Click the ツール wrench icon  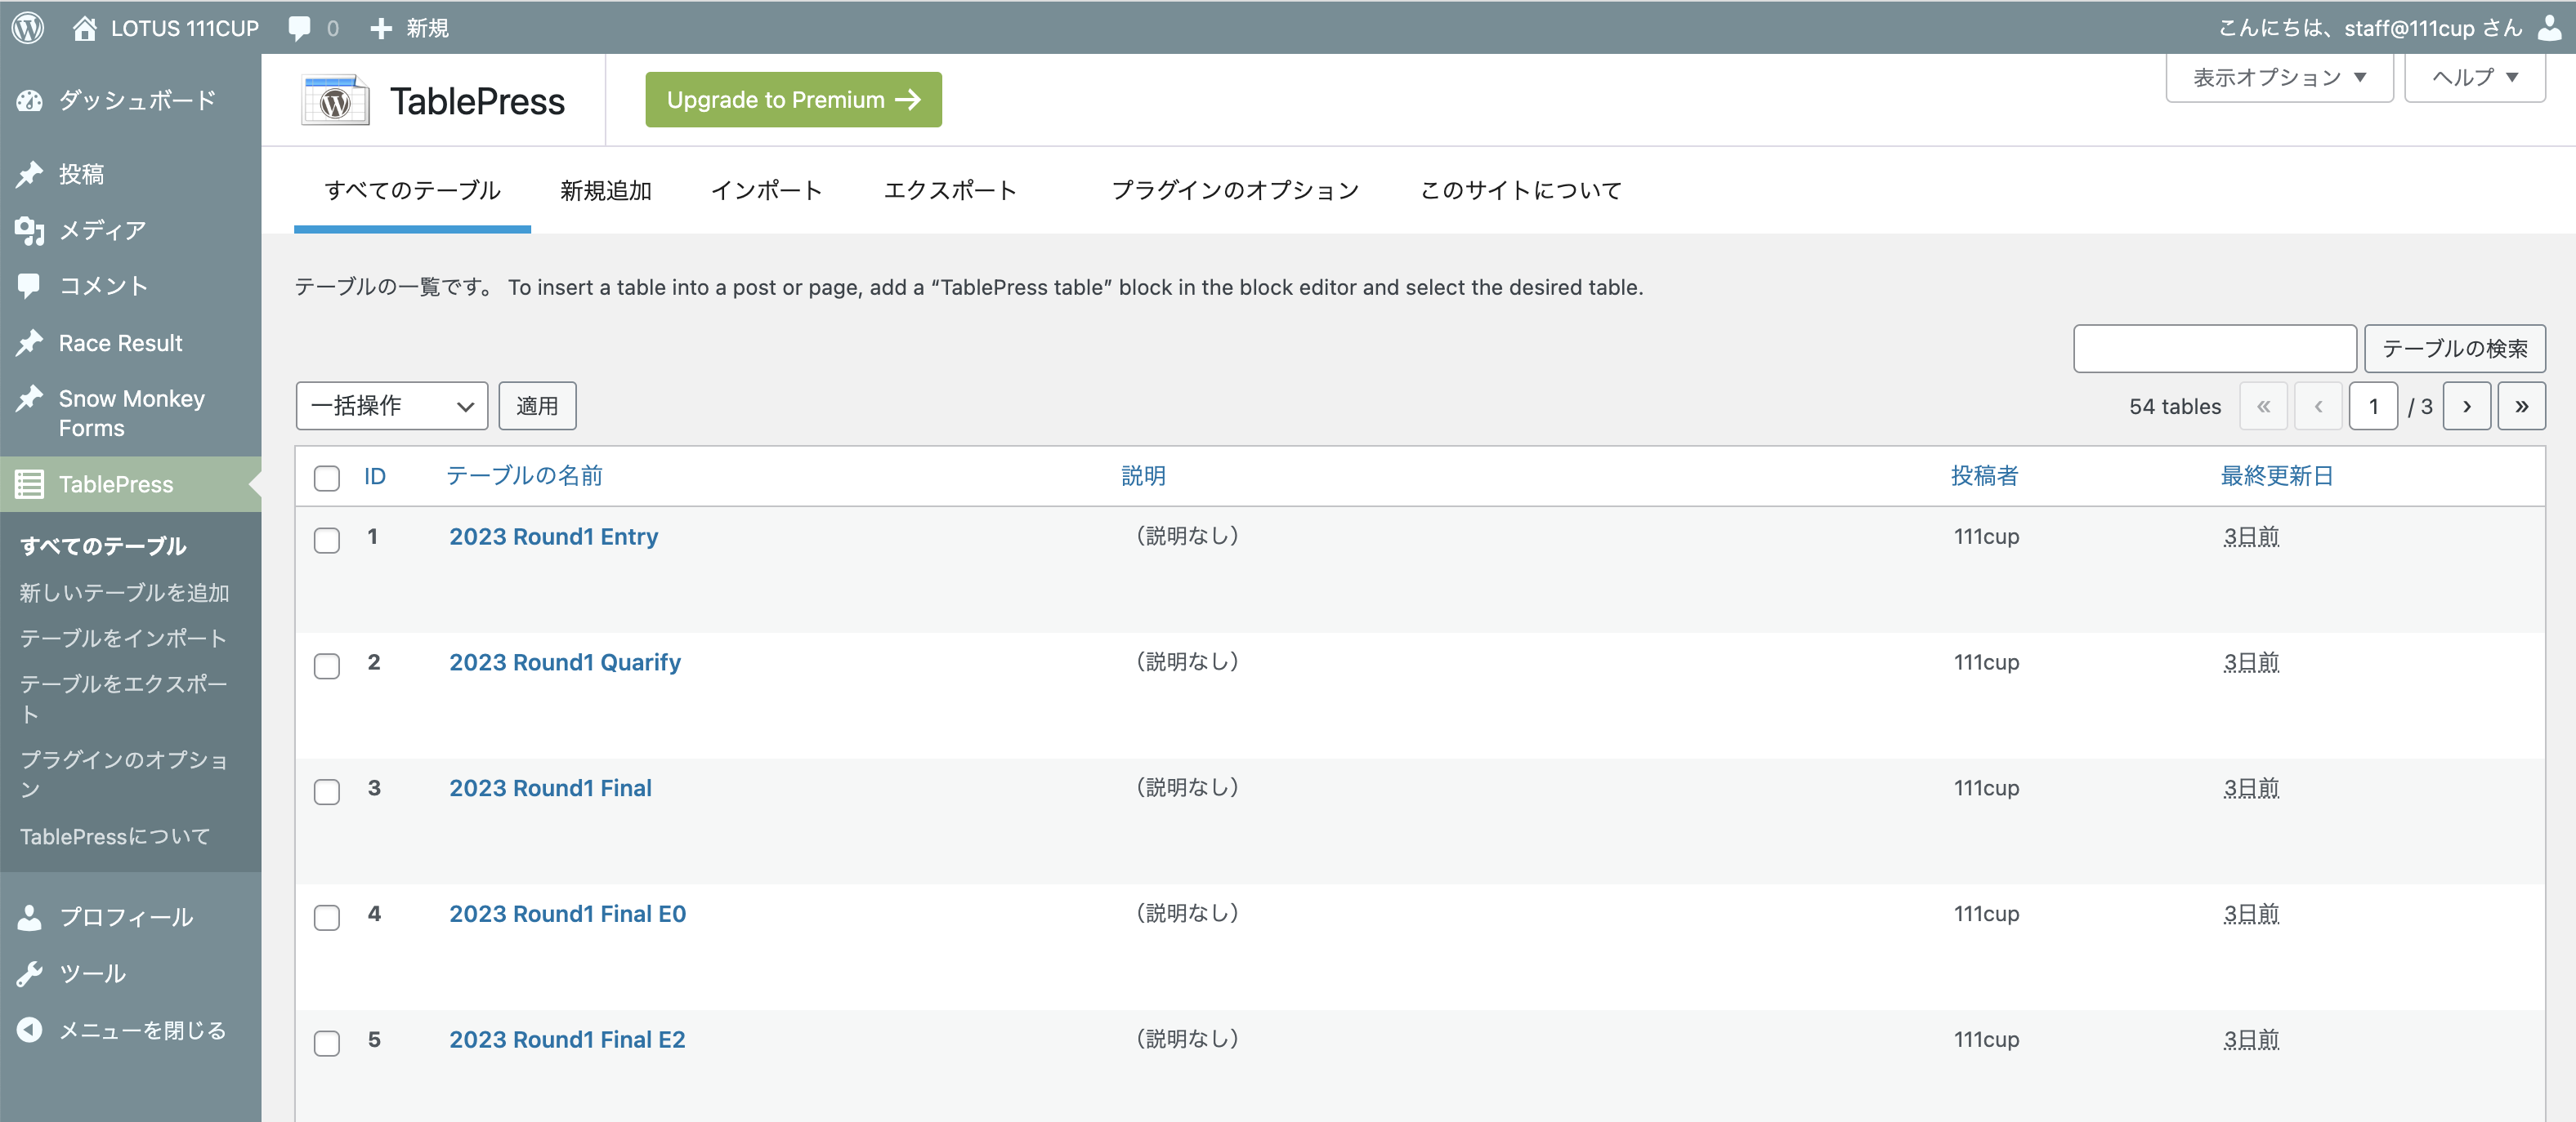click(x=30, y=973)
